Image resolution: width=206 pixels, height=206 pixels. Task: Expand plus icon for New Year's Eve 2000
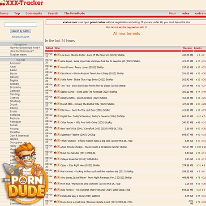(x=58, y=128)
